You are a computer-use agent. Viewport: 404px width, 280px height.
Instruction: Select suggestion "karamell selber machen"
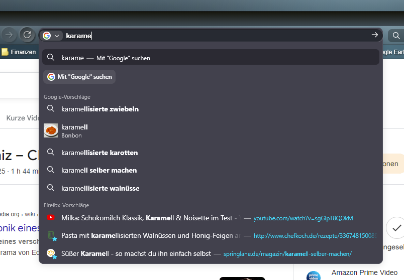click(x=98, y=171)
